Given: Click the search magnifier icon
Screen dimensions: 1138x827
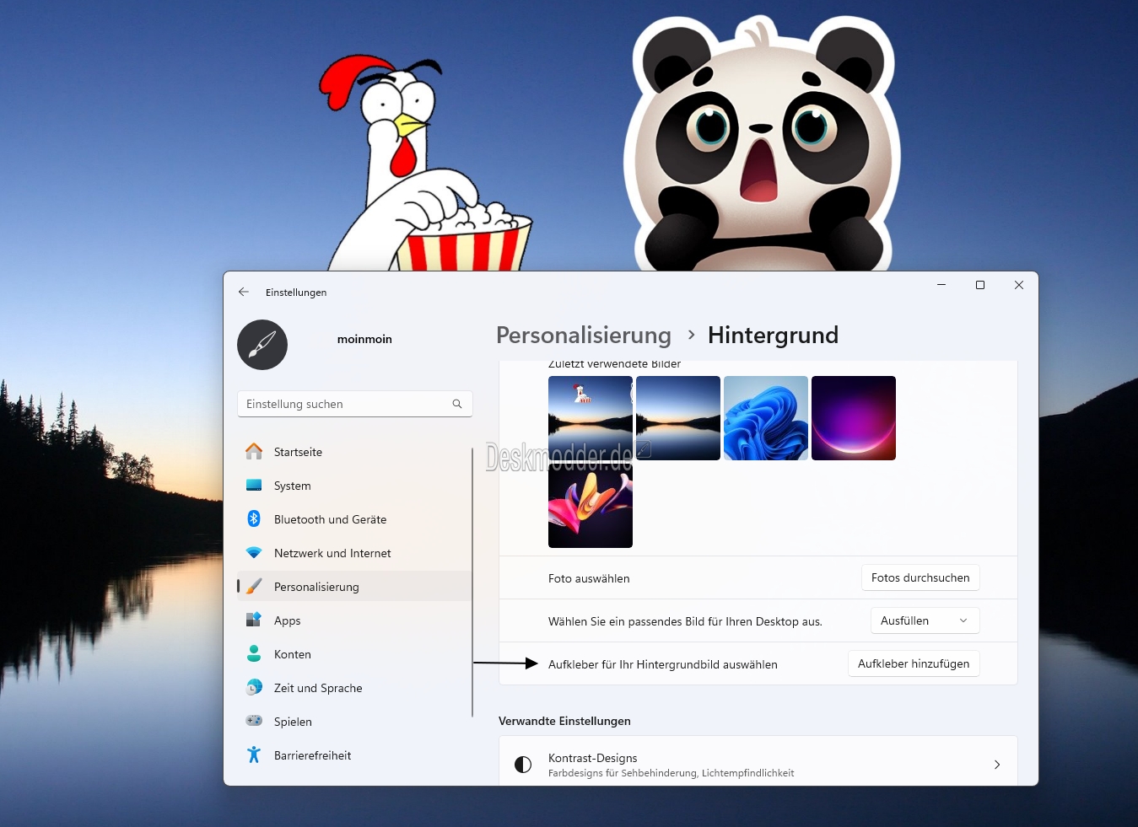Looking at the screenshot, I should [457, 404].
